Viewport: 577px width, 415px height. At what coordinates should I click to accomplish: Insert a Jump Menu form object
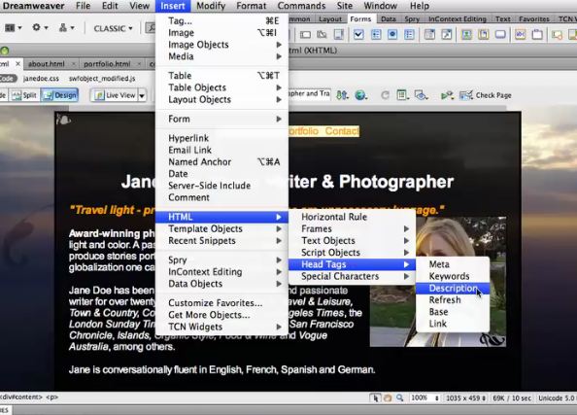click(447, 35)
